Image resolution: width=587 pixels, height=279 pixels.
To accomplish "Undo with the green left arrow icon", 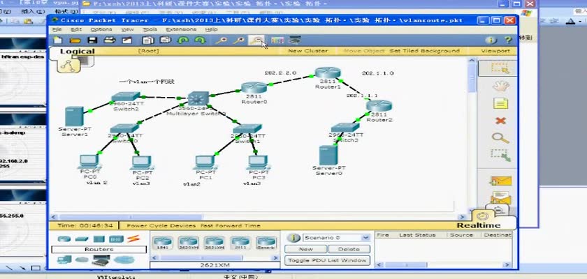I will [x=182, y=40].
